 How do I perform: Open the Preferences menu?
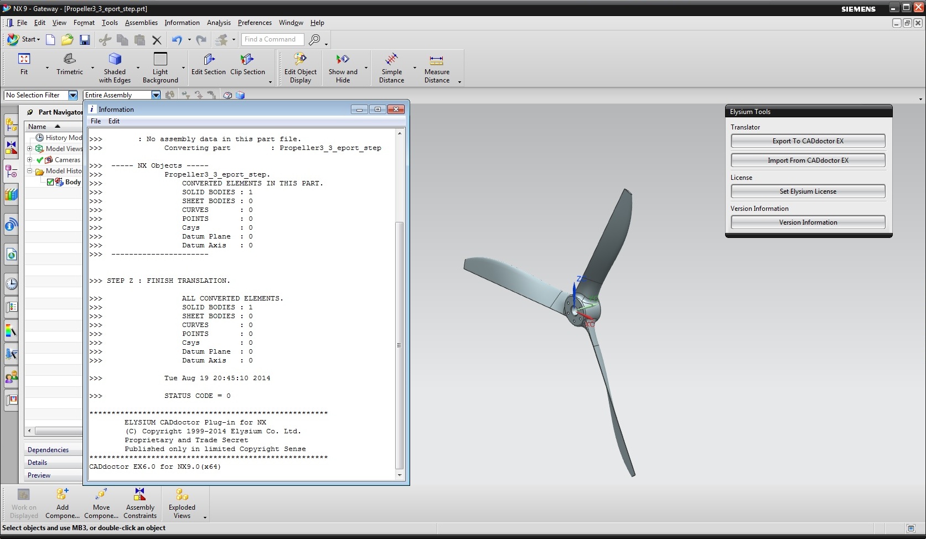click(255, 23)
